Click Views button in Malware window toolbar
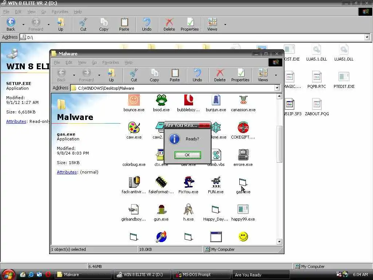373x280 pixels. [263, 75]
